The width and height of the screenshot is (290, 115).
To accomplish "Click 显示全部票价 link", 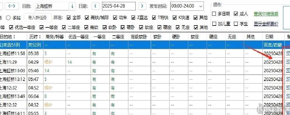I will click(266, 24).
